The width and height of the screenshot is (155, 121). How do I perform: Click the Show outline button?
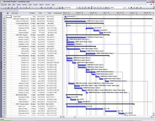click(x=107, y=8)
